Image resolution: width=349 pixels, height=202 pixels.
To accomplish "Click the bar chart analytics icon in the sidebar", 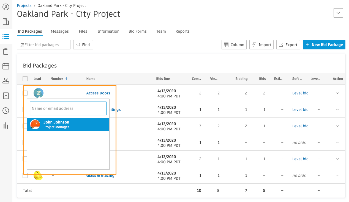I will tap(6, 126).
